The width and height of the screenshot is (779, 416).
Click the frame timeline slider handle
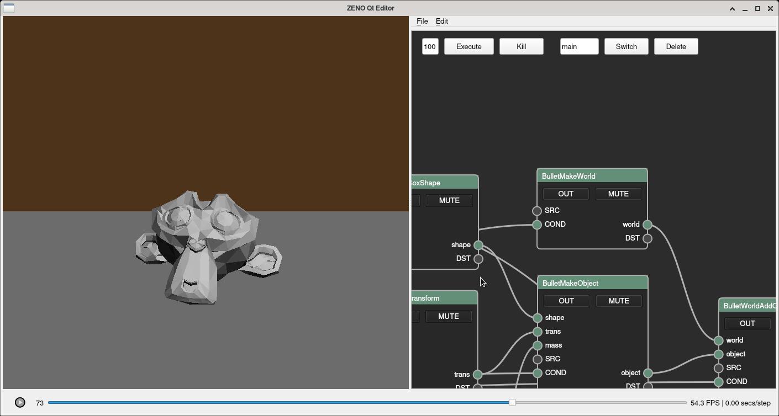click(512, 403)
